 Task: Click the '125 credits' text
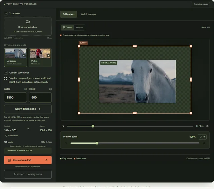(x=9, y=142)
